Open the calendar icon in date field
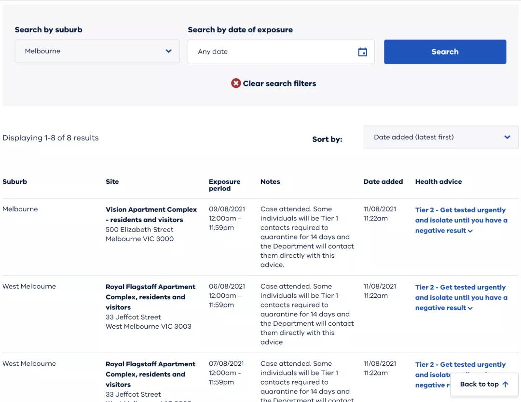Screen dimensions: 521x402 tap(362, 52)
